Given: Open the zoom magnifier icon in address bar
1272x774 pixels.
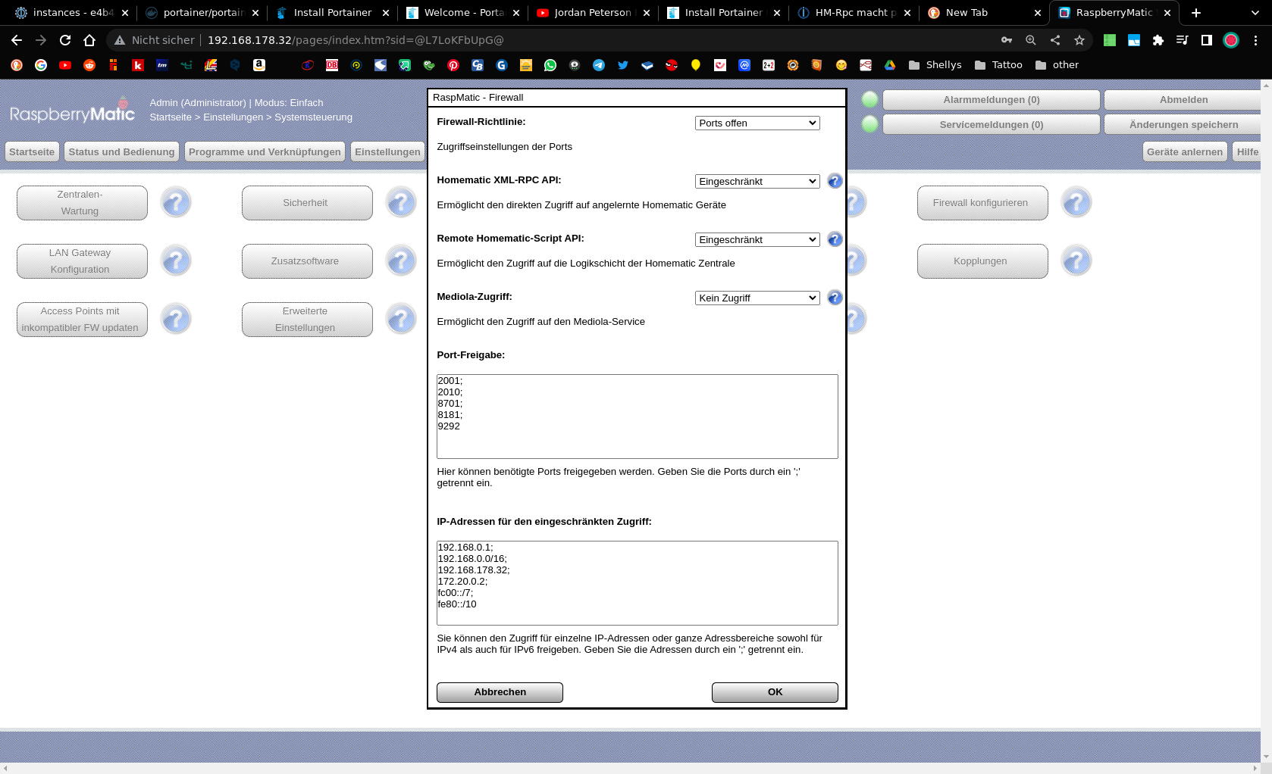Looking at the screenshot, I should tap(1031, 40).
